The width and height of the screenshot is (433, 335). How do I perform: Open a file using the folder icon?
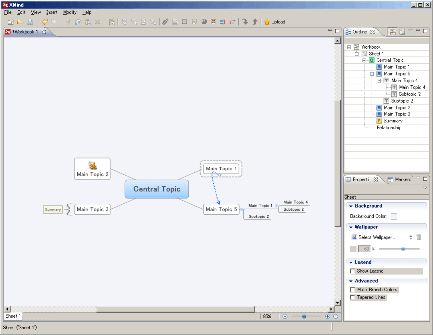coord(20,22)
